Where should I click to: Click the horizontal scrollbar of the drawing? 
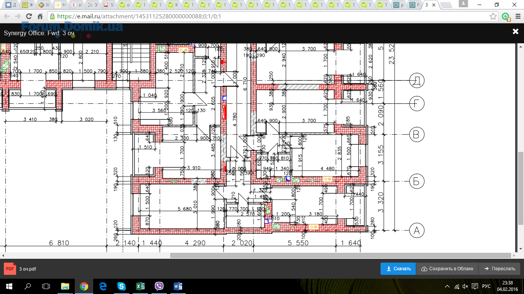click(x=341, y=255)
